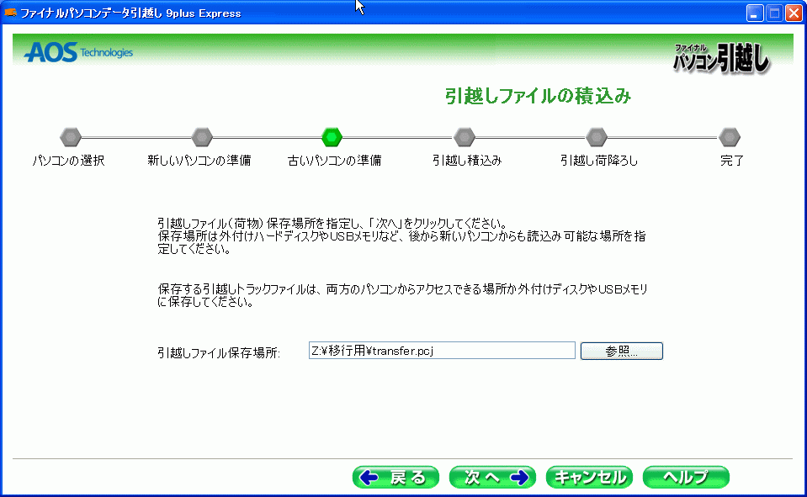The image size is (807, 497).
Task: Select the 完了 step hexagon icon
Action: point(730,136)
